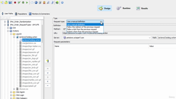
Task: Click in the URL text field
Action: click(x=119, y=33)
